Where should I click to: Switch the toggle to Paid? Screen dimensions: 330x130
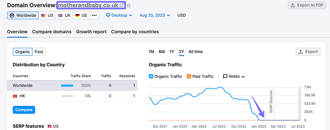(39, 52)
